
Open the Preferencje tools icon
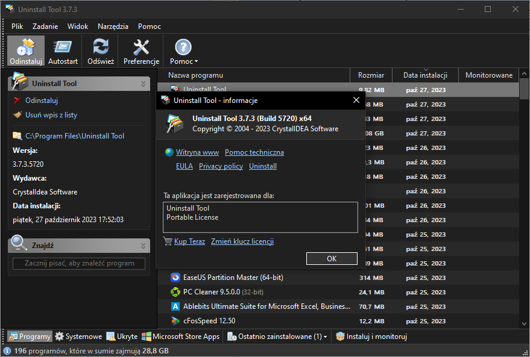(x=141, y=47)
